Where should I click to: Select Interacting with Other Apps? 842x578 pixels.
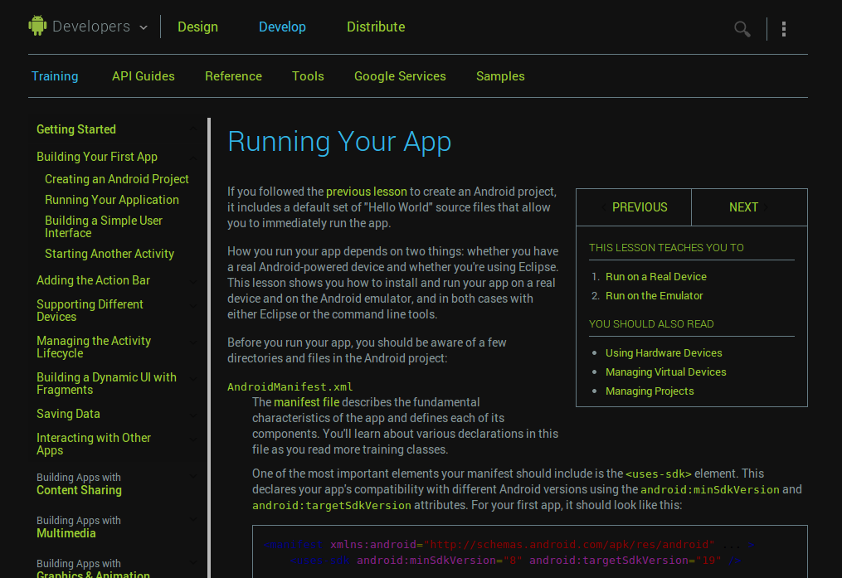click(x=94, y=444)
